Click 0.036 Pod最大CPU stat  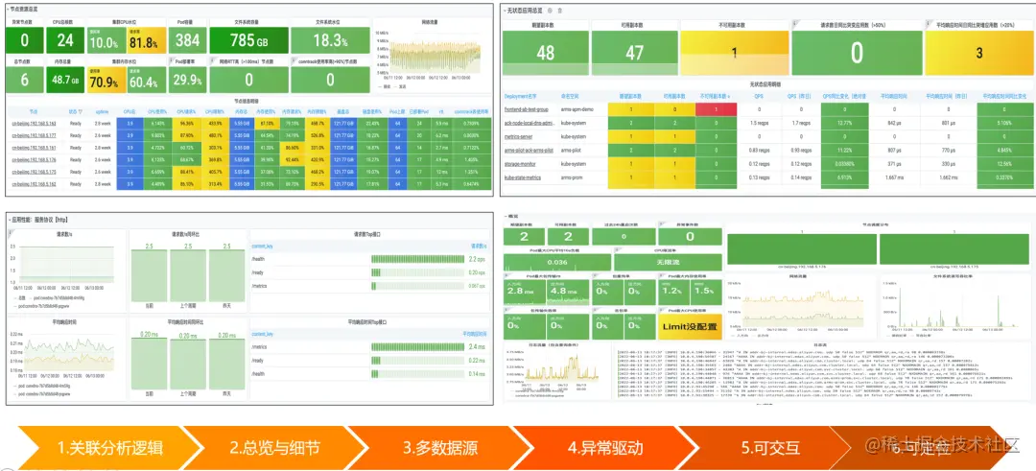point(557,263)
